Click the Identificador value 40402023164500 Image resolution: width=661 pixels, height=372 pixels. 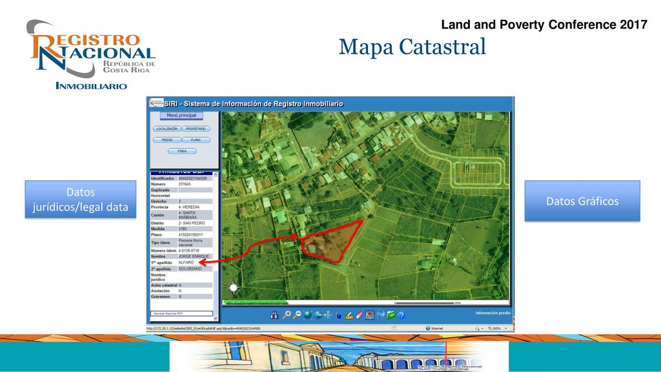click(192, 178)
